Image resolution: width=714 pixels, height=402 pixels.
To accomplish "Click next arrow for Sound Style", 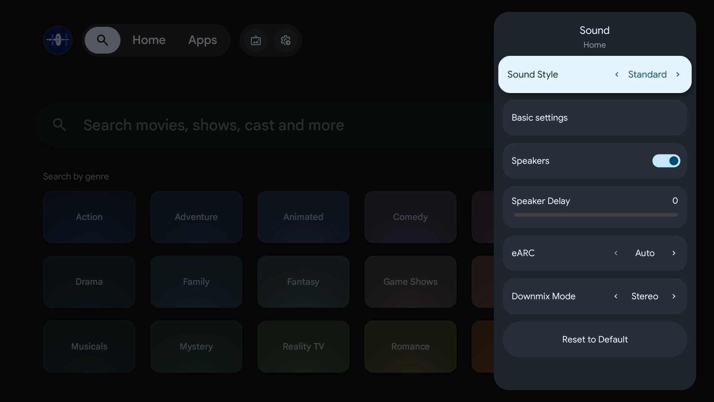I will point(678,74).
